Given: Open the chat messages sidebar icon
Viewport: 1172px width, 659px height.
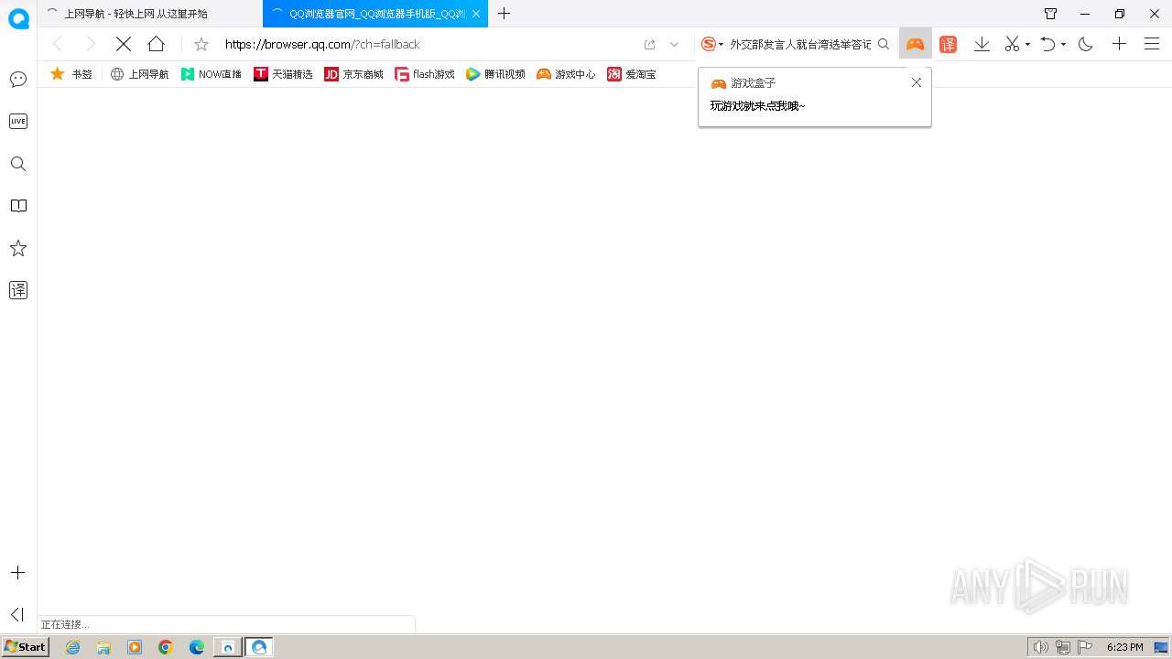Looking at the screenshot, I should [18, 80].
